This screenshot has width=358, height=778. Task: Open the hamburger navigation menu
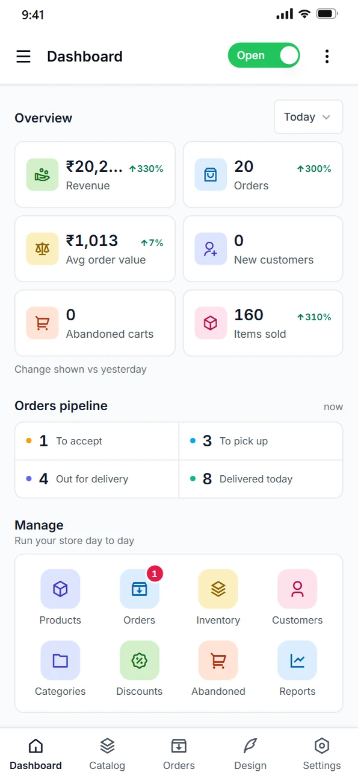pos(23,57)
